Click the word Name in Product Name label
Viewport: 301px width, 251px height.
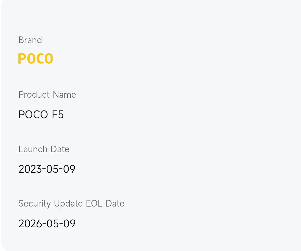[64, 95]
